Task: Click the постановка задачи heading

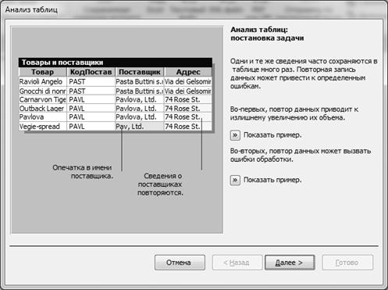Action: 267,38
